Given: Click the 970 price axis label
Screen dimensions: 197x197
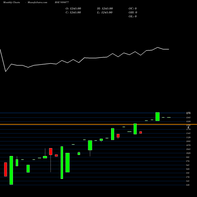Looking at the screenshot, I should 188,161.
